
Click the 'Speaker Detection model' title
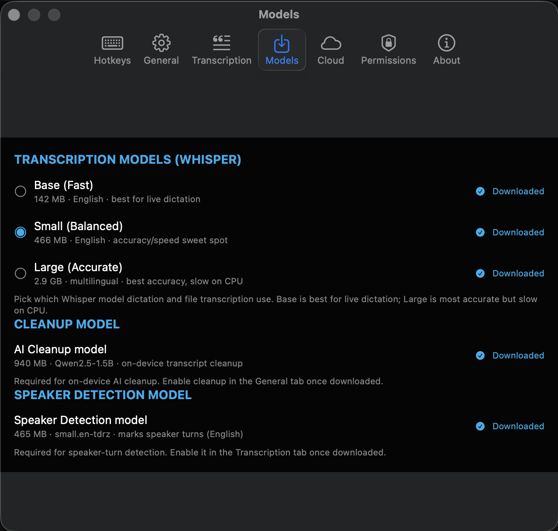pos(81,420)
